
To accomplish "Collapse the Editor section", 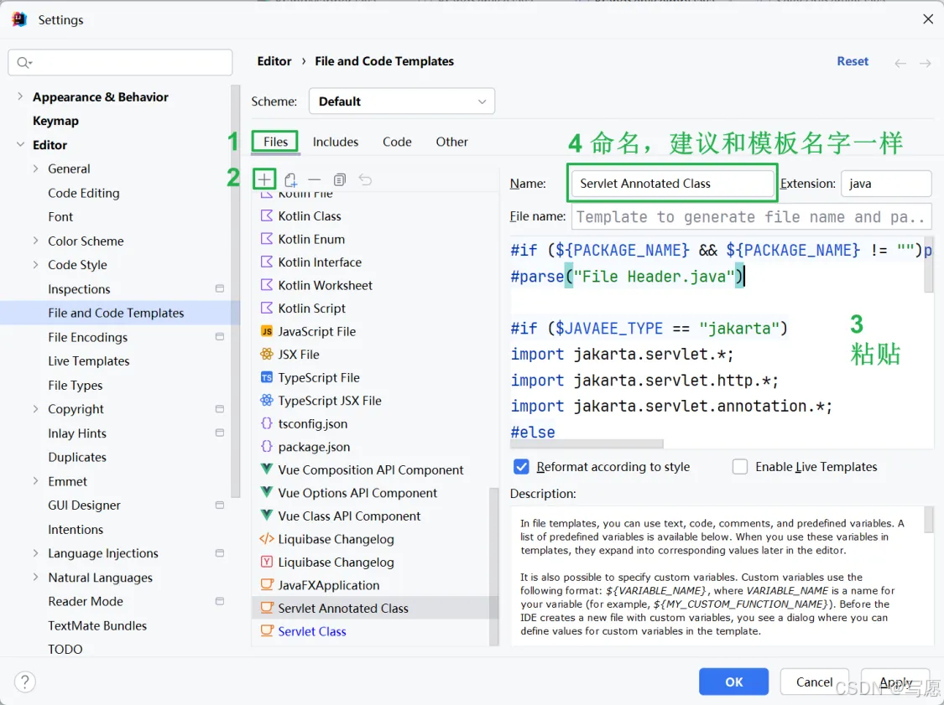I will pos(20,144).
